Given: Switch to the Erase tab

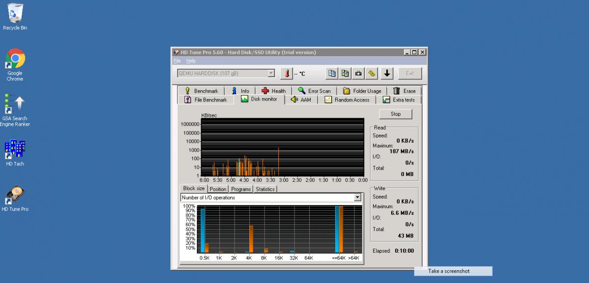Looking at the screenshot, I should pos(404,91).
